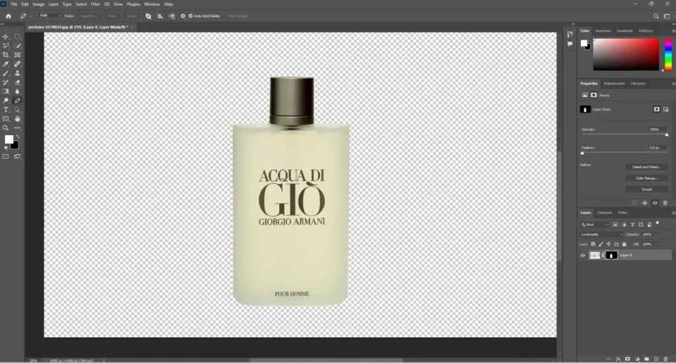Viewport: 676px width, 363px height.
Task: Select the Elliptical Marquee tool
Action: [17, 36]
